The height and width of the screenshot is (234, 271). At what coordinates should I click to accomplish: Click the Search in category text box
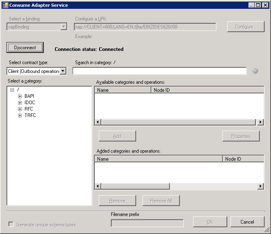159,71
